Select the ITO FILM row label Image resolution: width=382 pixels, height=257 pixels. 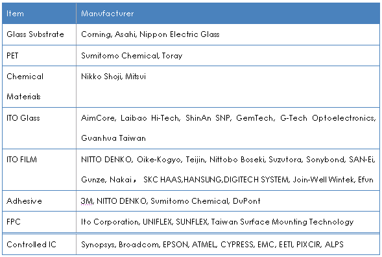[21, 160]
